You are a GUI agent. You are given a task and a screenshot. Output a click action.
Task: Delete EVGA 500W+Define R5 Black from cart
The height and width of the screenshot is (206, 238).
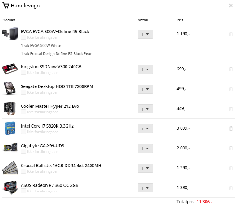[x=231, y=34]
